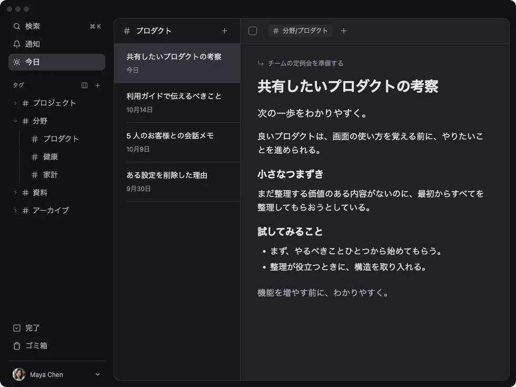
Task: Collapse the 分野 tag chevron
Action: (15, 121)
